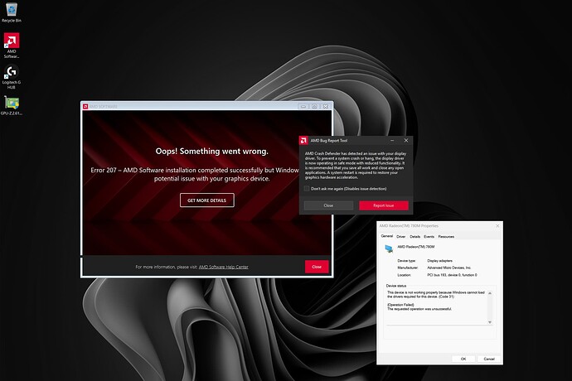
Task: Click the AMD logo in the Bug Report Tool title bar
Action: [x=303, y=140]
